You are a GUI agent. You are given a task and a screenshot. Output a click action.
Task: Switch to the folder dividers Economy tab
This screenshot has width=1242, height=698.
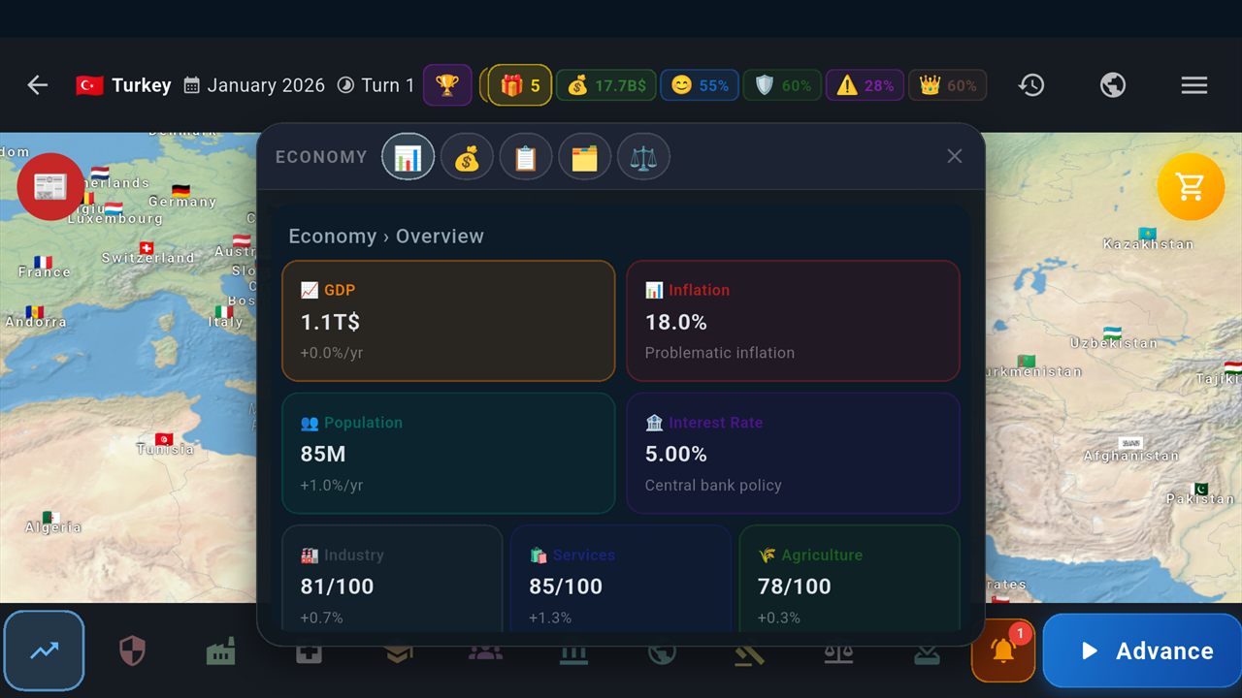pos(584,157)
